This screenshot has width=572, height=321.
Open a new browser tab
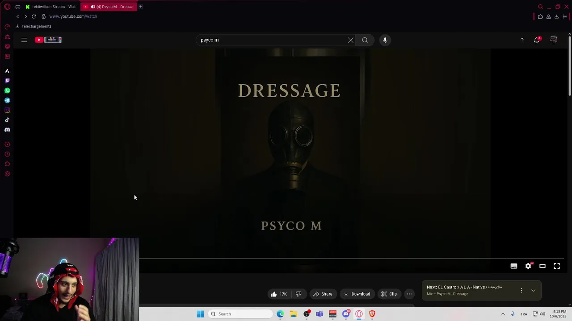click(141, 7)
